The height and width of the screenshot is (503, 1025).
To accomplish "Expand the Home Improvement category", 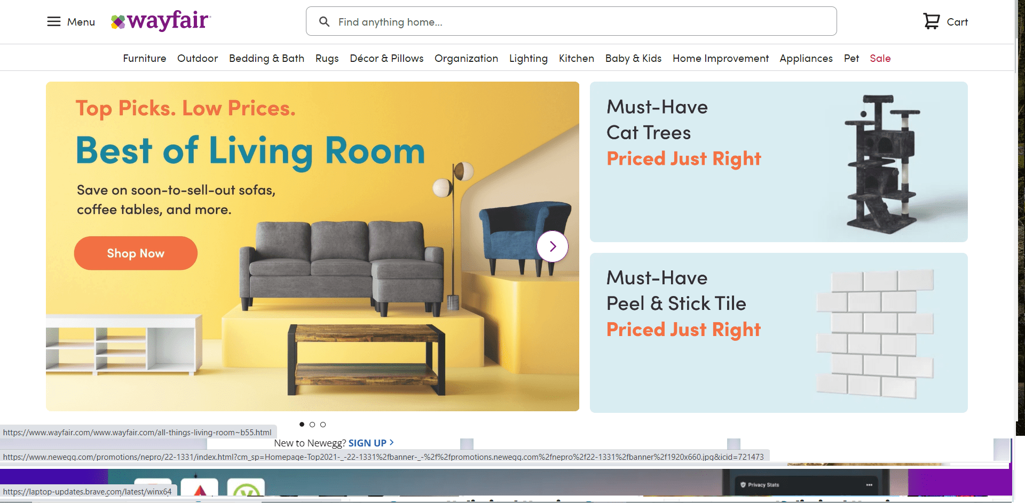I will tap(720, 59).
